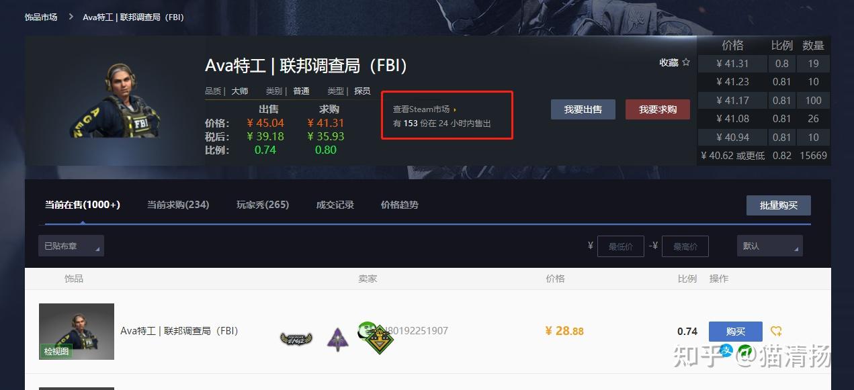Select the 价格趋势 tab
Viewport: 854px width, 390px height.
[x=400, y=205]
